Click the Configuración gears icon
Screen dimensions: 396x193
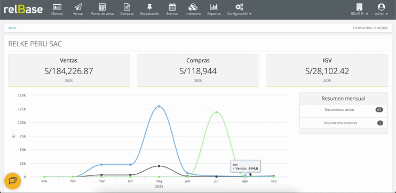coord(239,7)
